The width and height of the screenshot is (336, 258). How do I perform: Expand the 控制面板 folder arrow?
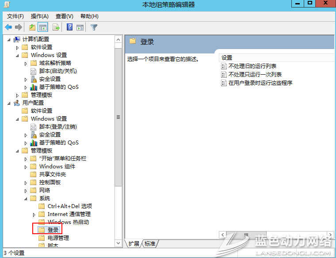tap(26, 182)
